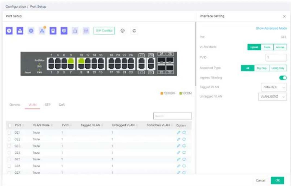Select Access VLAN mode option
Viewport: 291px width, 186px height.
[x=280, y=47]
